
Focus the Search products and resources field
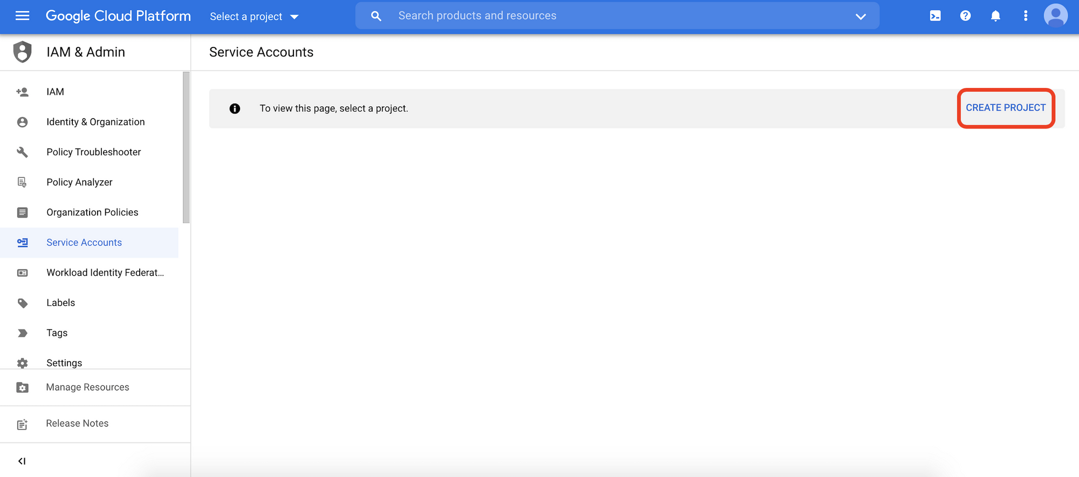click(618, 16)
